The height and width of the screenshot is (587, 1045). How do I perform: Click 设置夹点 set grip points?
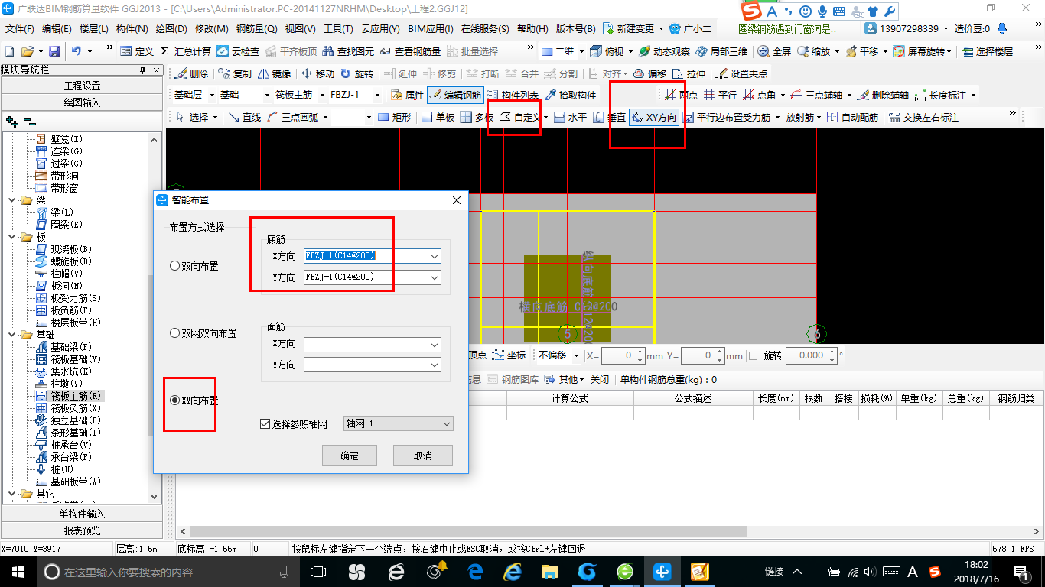[x=741, y=73]
